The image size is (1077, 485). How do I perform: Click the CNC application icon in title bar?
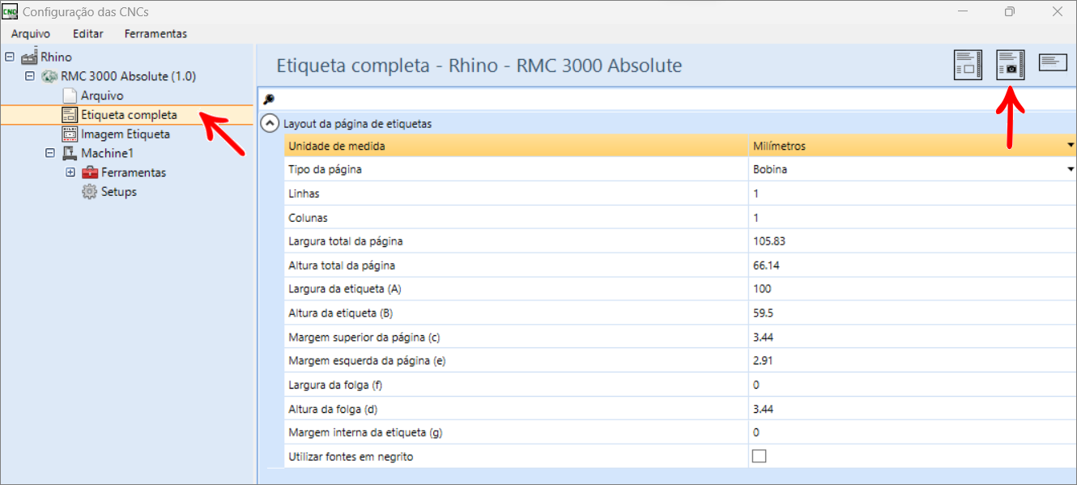pos(11,11)
